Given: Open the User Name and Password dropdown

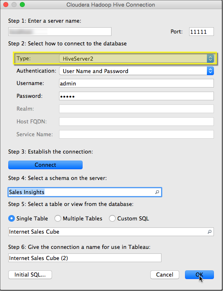Looking at the screenshot, I should tap(136, 71).
